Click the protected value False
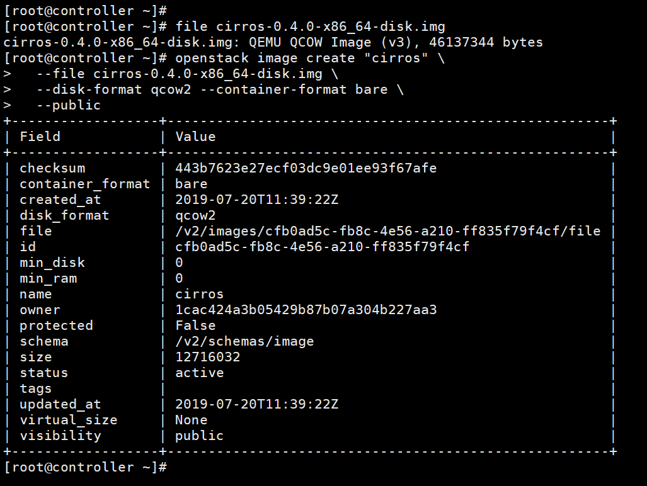Viewport: 647px width, 486px height. (x=195, y=325)
